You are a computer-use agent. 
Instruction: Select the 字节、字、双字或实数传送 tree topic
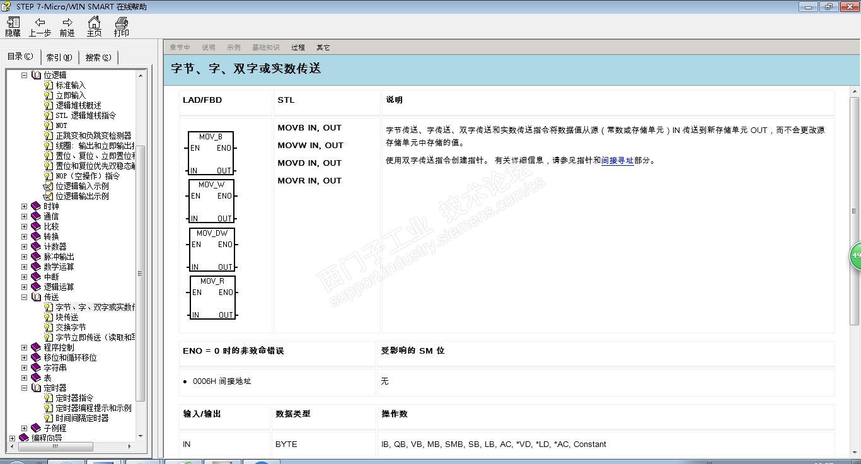pyautogui.click(x=95, y=307)
